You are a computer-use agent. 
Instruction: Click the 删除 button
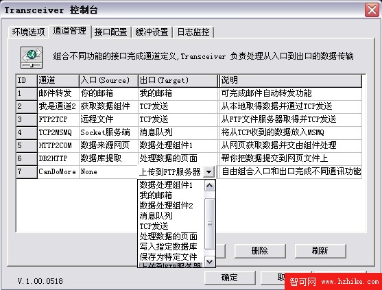point(260,251)
